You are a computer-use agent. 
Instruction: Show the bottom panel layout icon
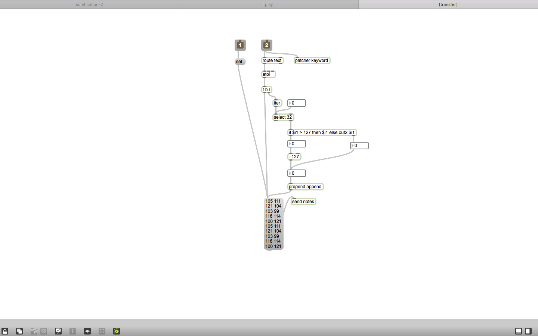tap(519, 331)
